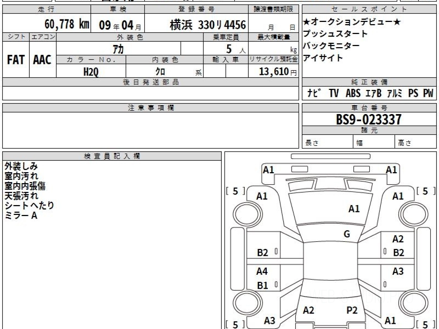The width and height of the screenshot is (439, 329).
Task: Click the 高さ height field
Action: point(416,142)
